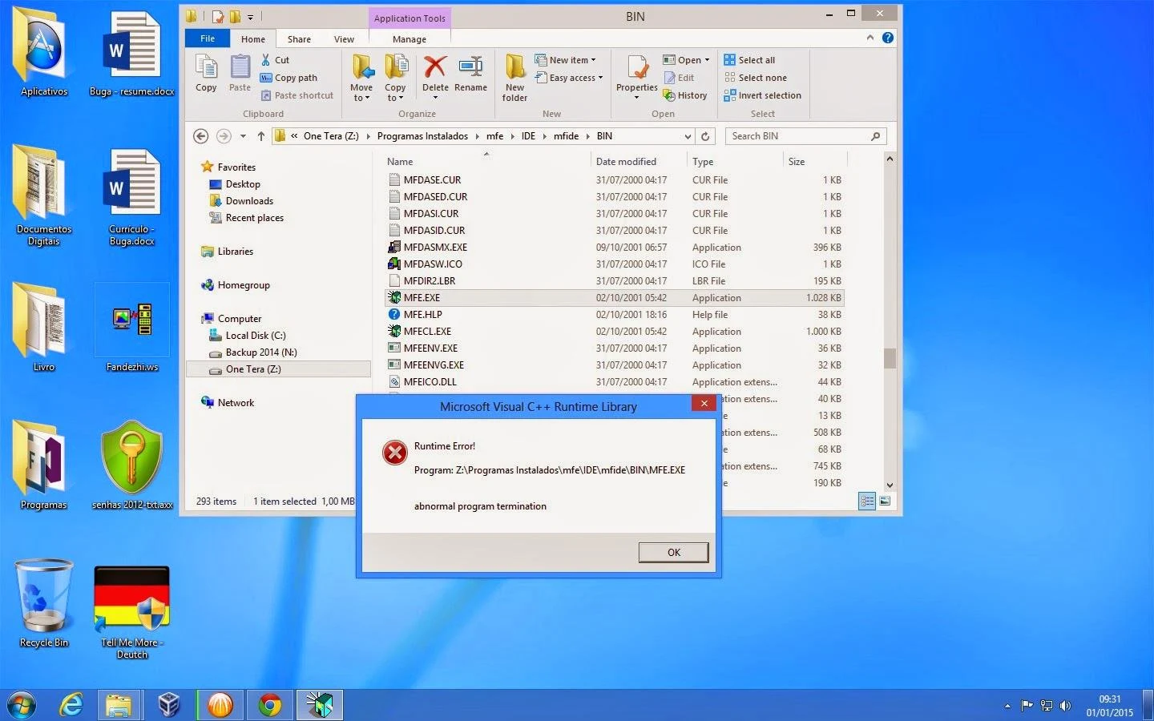Open the Move to dropdown
The image size is (1154, 721).
click(361, 78)
